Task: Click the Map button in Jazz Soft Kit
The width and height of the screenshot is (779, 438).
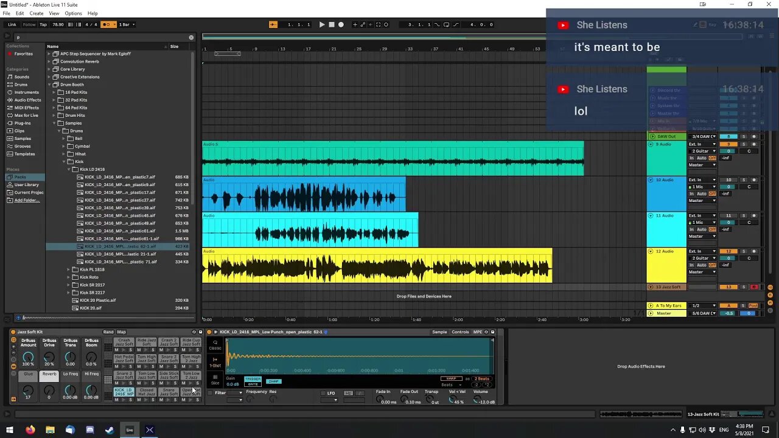Action: pos(121,332)
